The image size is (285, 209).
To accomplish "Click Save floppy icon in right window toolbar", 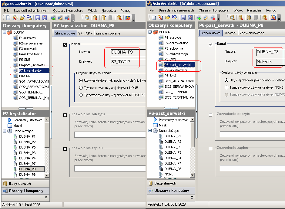I will click(183, 18).
